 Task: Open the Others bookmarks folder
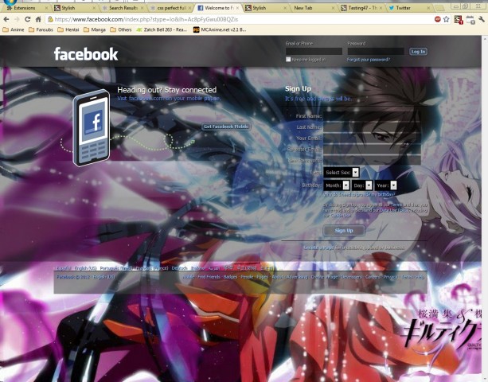[121, 29]
